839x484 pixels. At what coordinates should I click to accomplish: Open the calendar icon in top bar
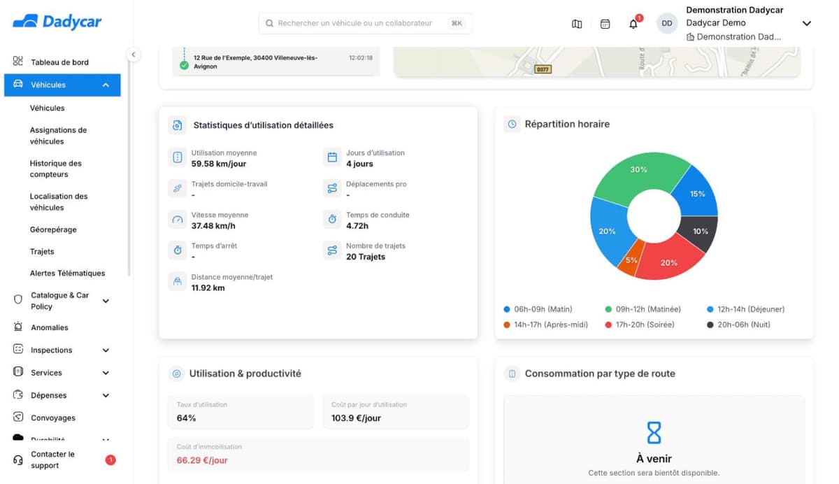(x=605, y=24)
